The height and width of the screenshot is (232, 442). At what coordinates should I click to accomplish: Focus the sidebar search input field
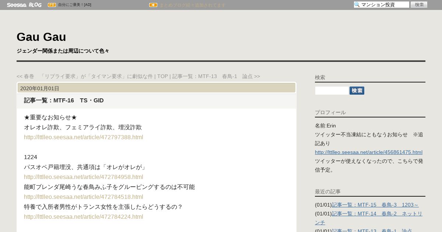331,91
